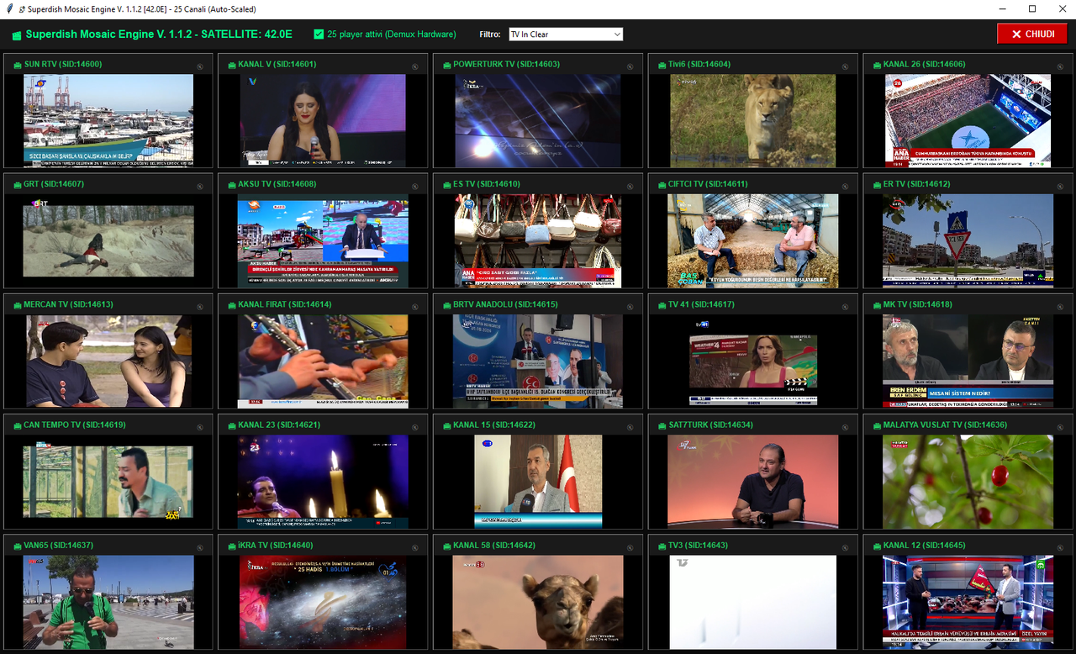Click the clapperboard icon beside Superdish Mosaic Engine
Viewport: 1076px width, 654px height.
tap(17, 35)
